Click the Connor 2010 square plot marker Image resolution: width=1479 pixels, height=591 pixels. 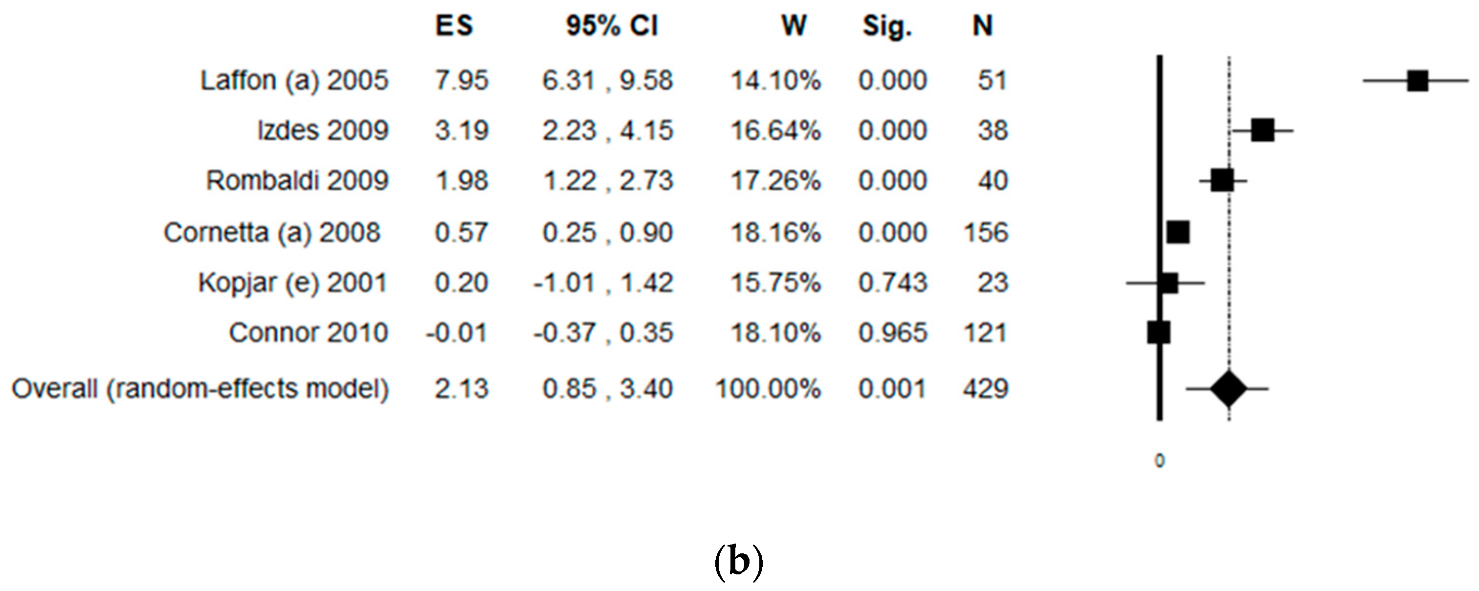pyautogui.click(x=1159, y=333)
